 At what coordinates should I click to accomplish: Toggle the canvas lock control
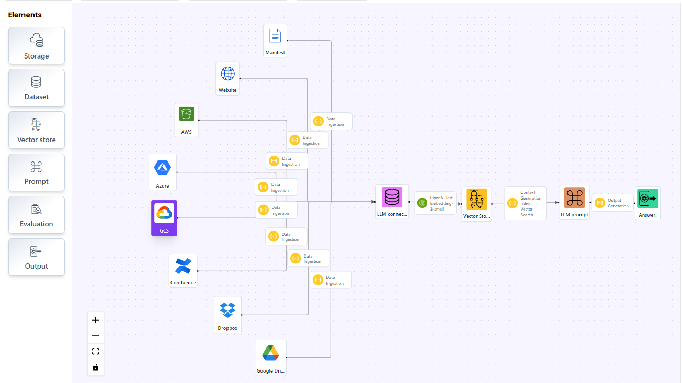95,367
